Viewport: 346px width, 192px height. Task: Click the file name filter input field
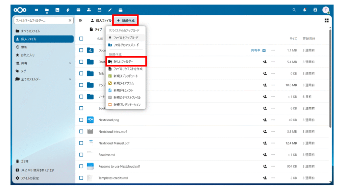(x=41, y=21)
